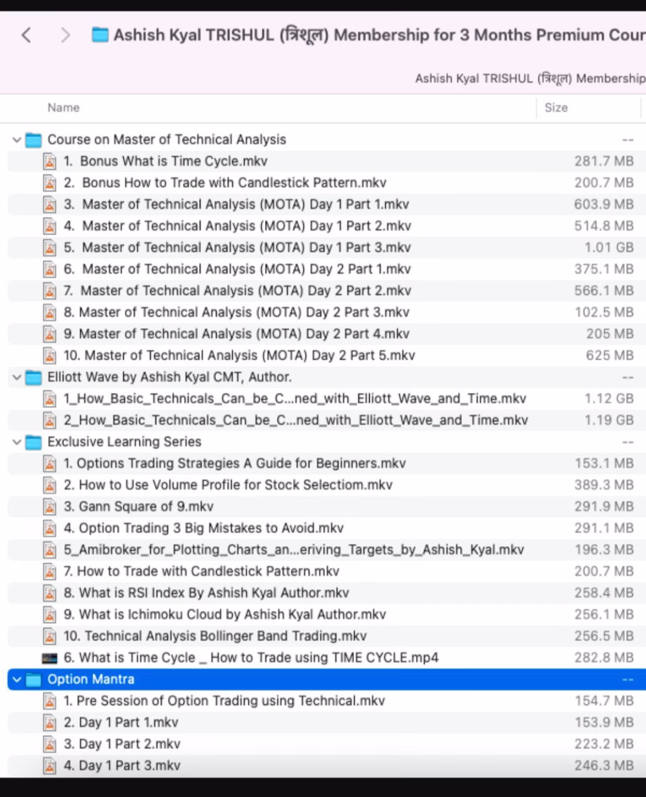Click the forward navigation arrow
This screenshot has height=797, width=646.
point(65,35)
